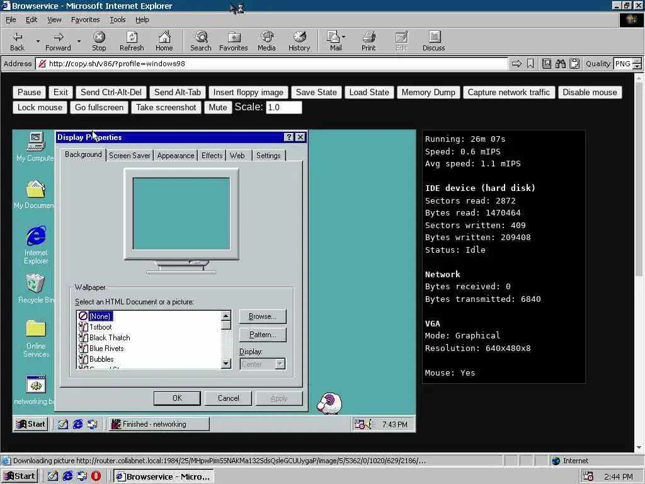Switch to the Settings tab
Viewport: 645px width, 484px height.
(x=268, y=156)
